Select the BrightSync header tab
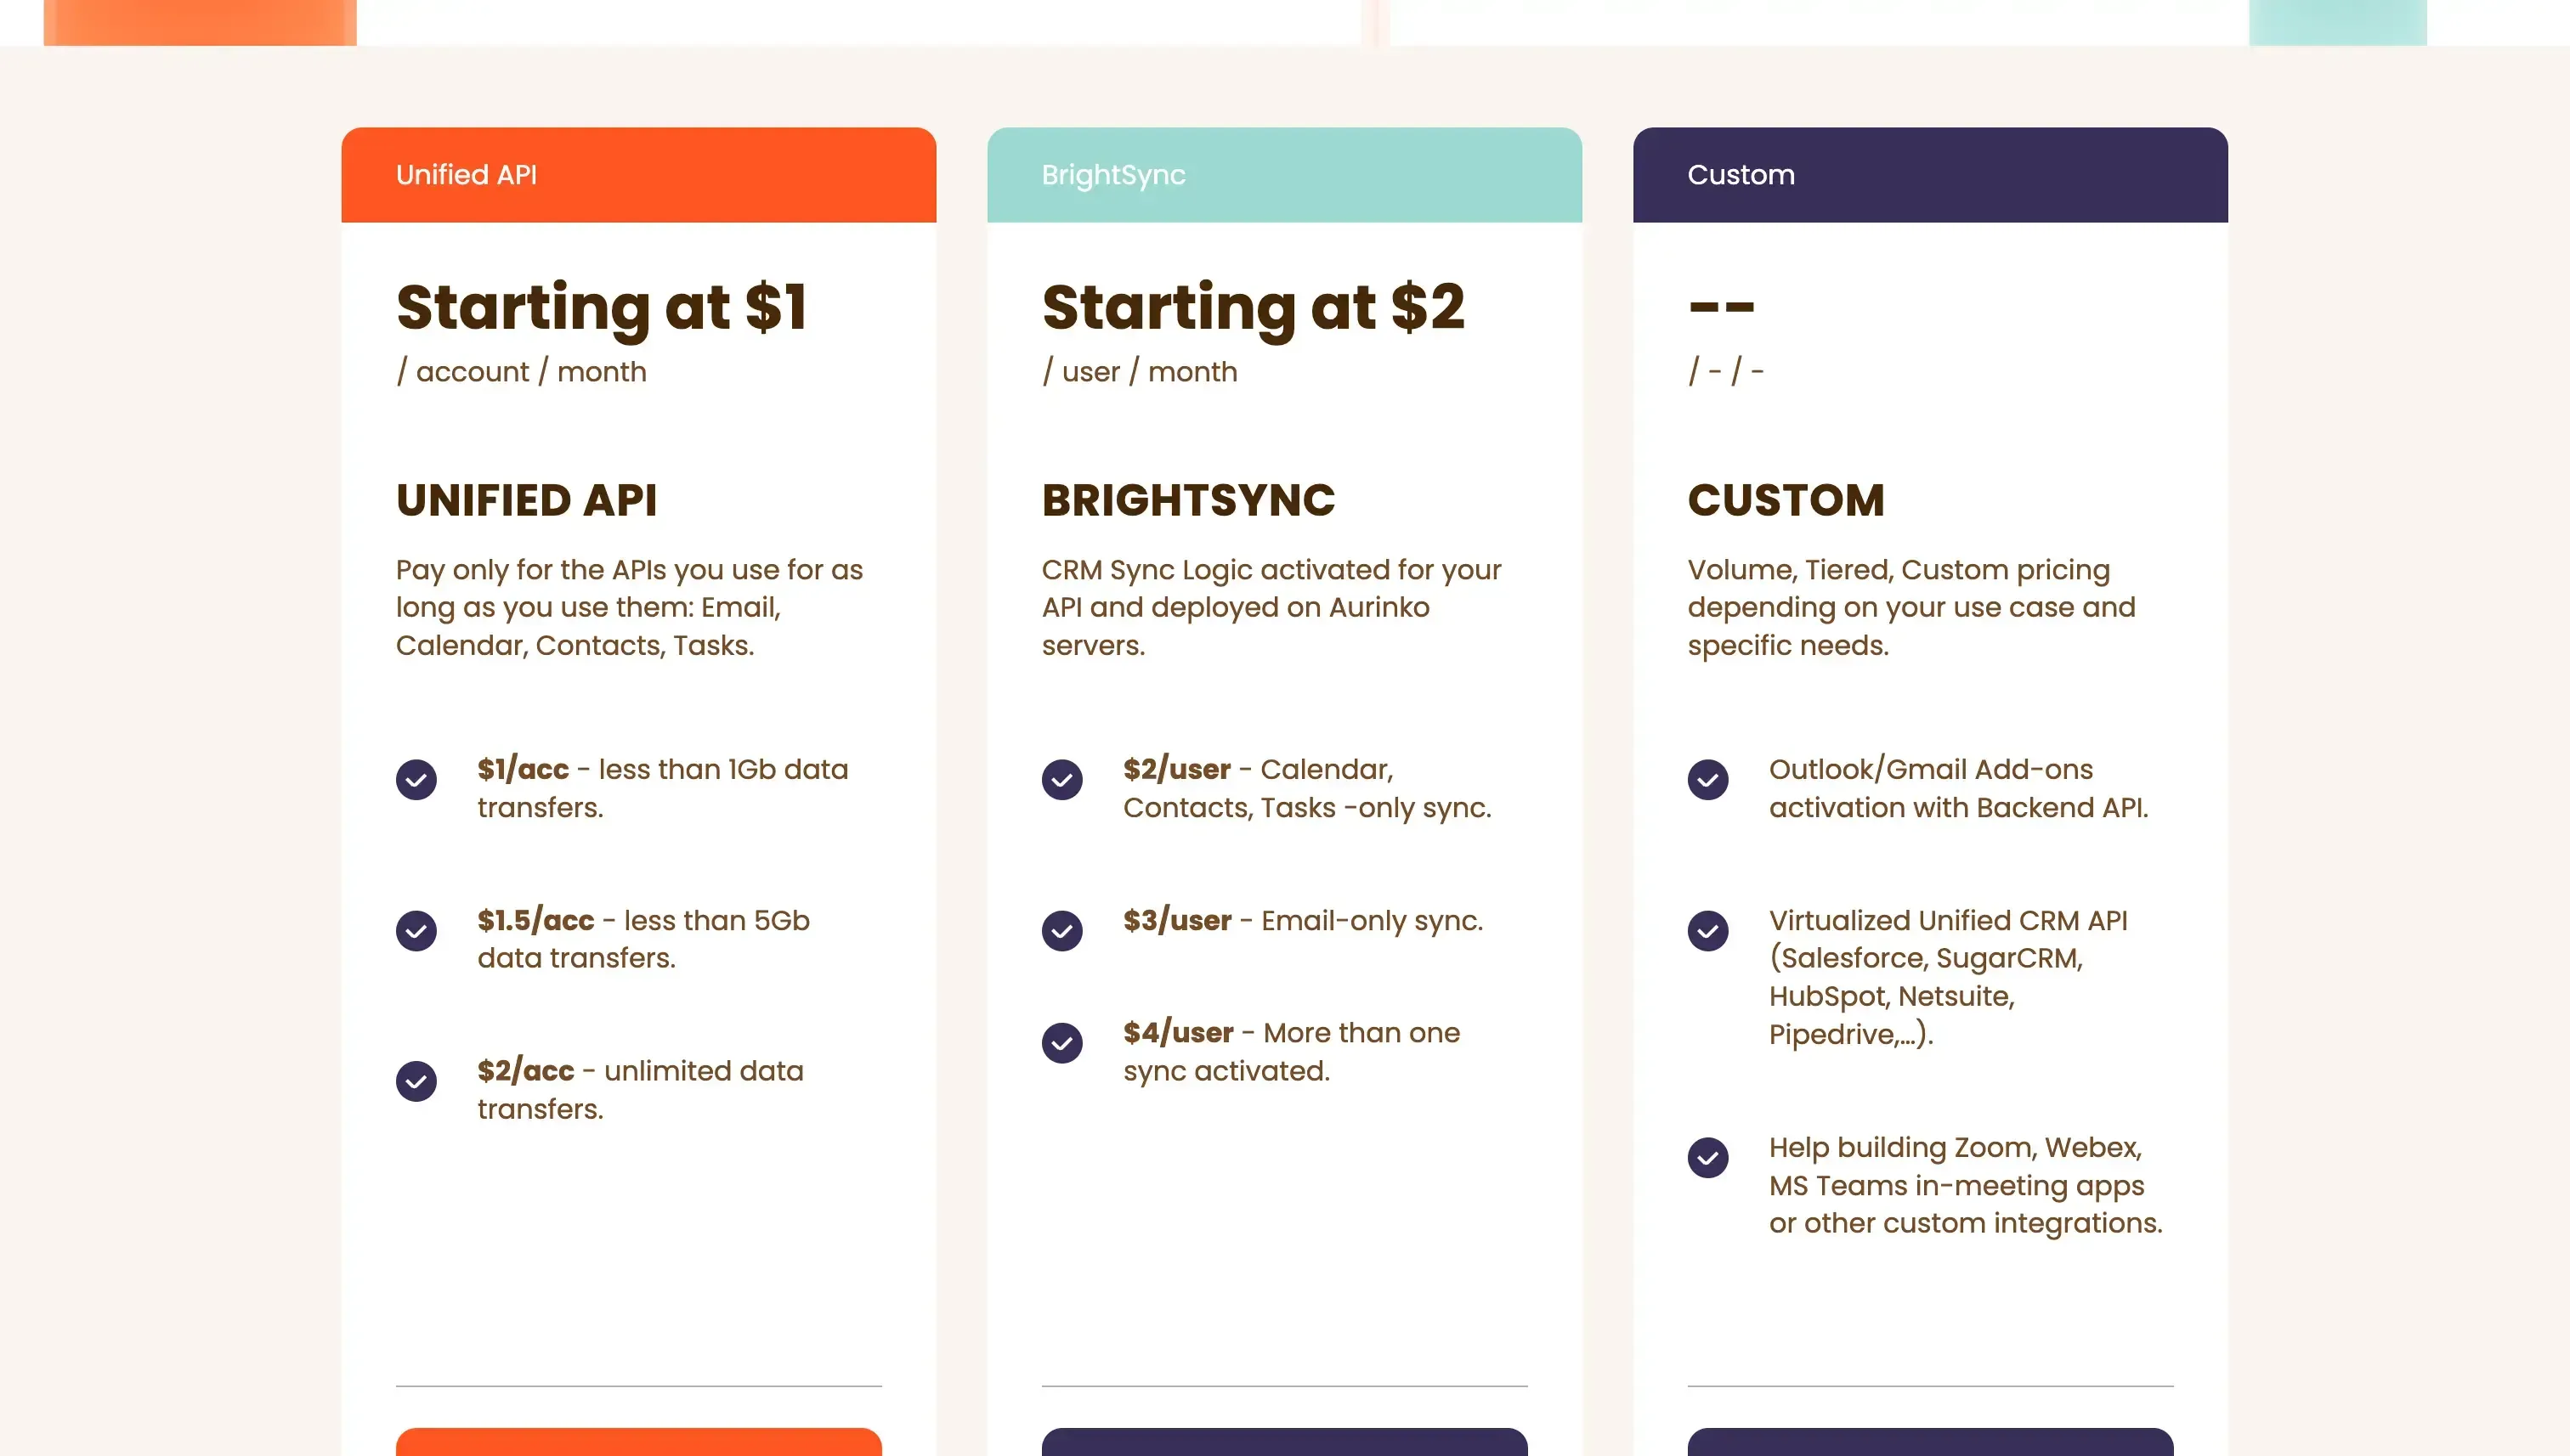Screen dimensions: 2570x1456 tap(1112, 174)
